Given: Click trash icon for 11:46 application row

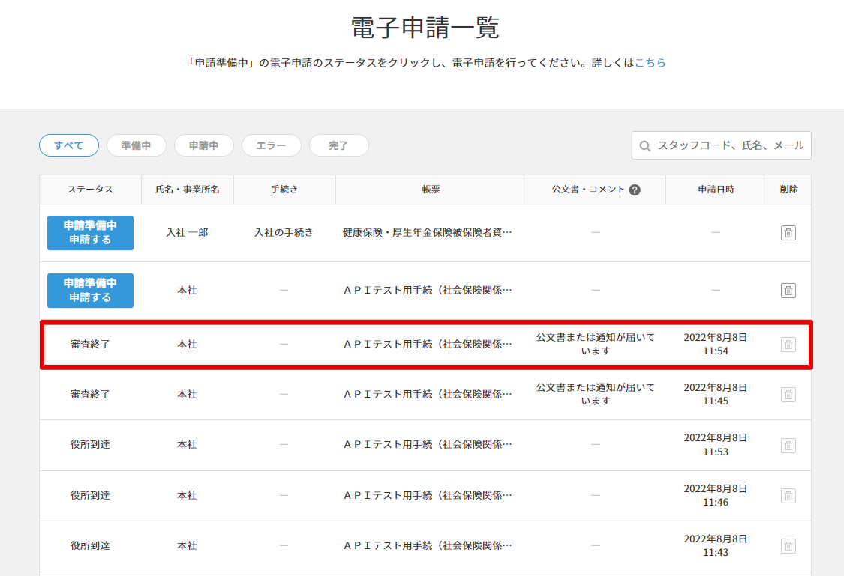Looking at the screenshot, I should [x=788, y=496].
